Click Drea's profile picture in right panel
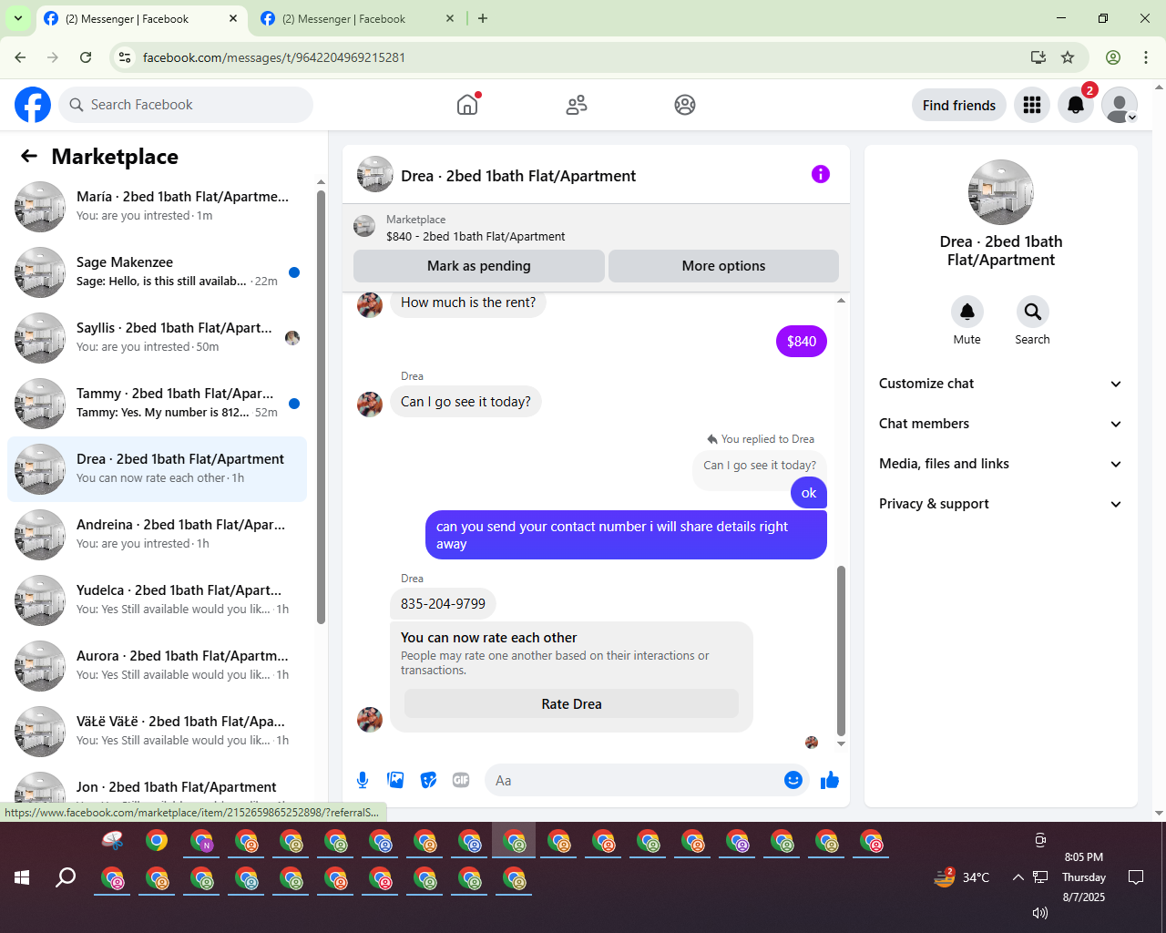This screenshot has width=1166, height=933. pos(1001,192)
